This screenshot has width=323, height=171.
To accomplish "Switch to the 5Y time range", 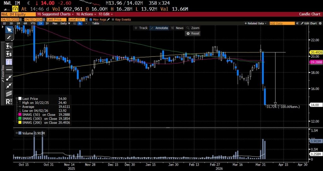I will click(47, 23).
